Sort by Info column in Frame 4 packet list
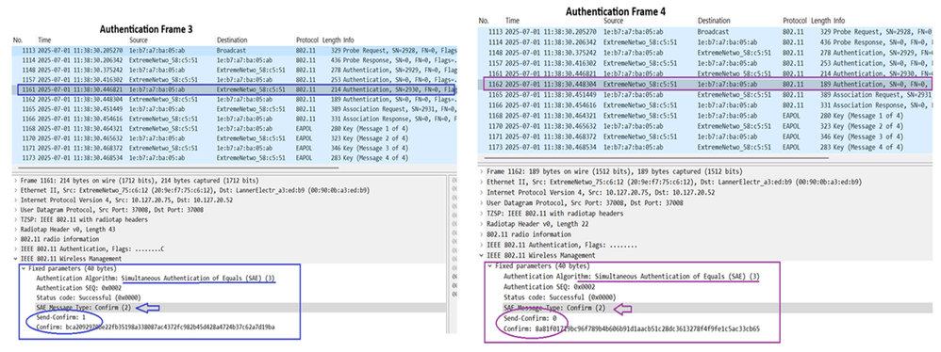Screen dimensions: 941x352 pos(838,21)
